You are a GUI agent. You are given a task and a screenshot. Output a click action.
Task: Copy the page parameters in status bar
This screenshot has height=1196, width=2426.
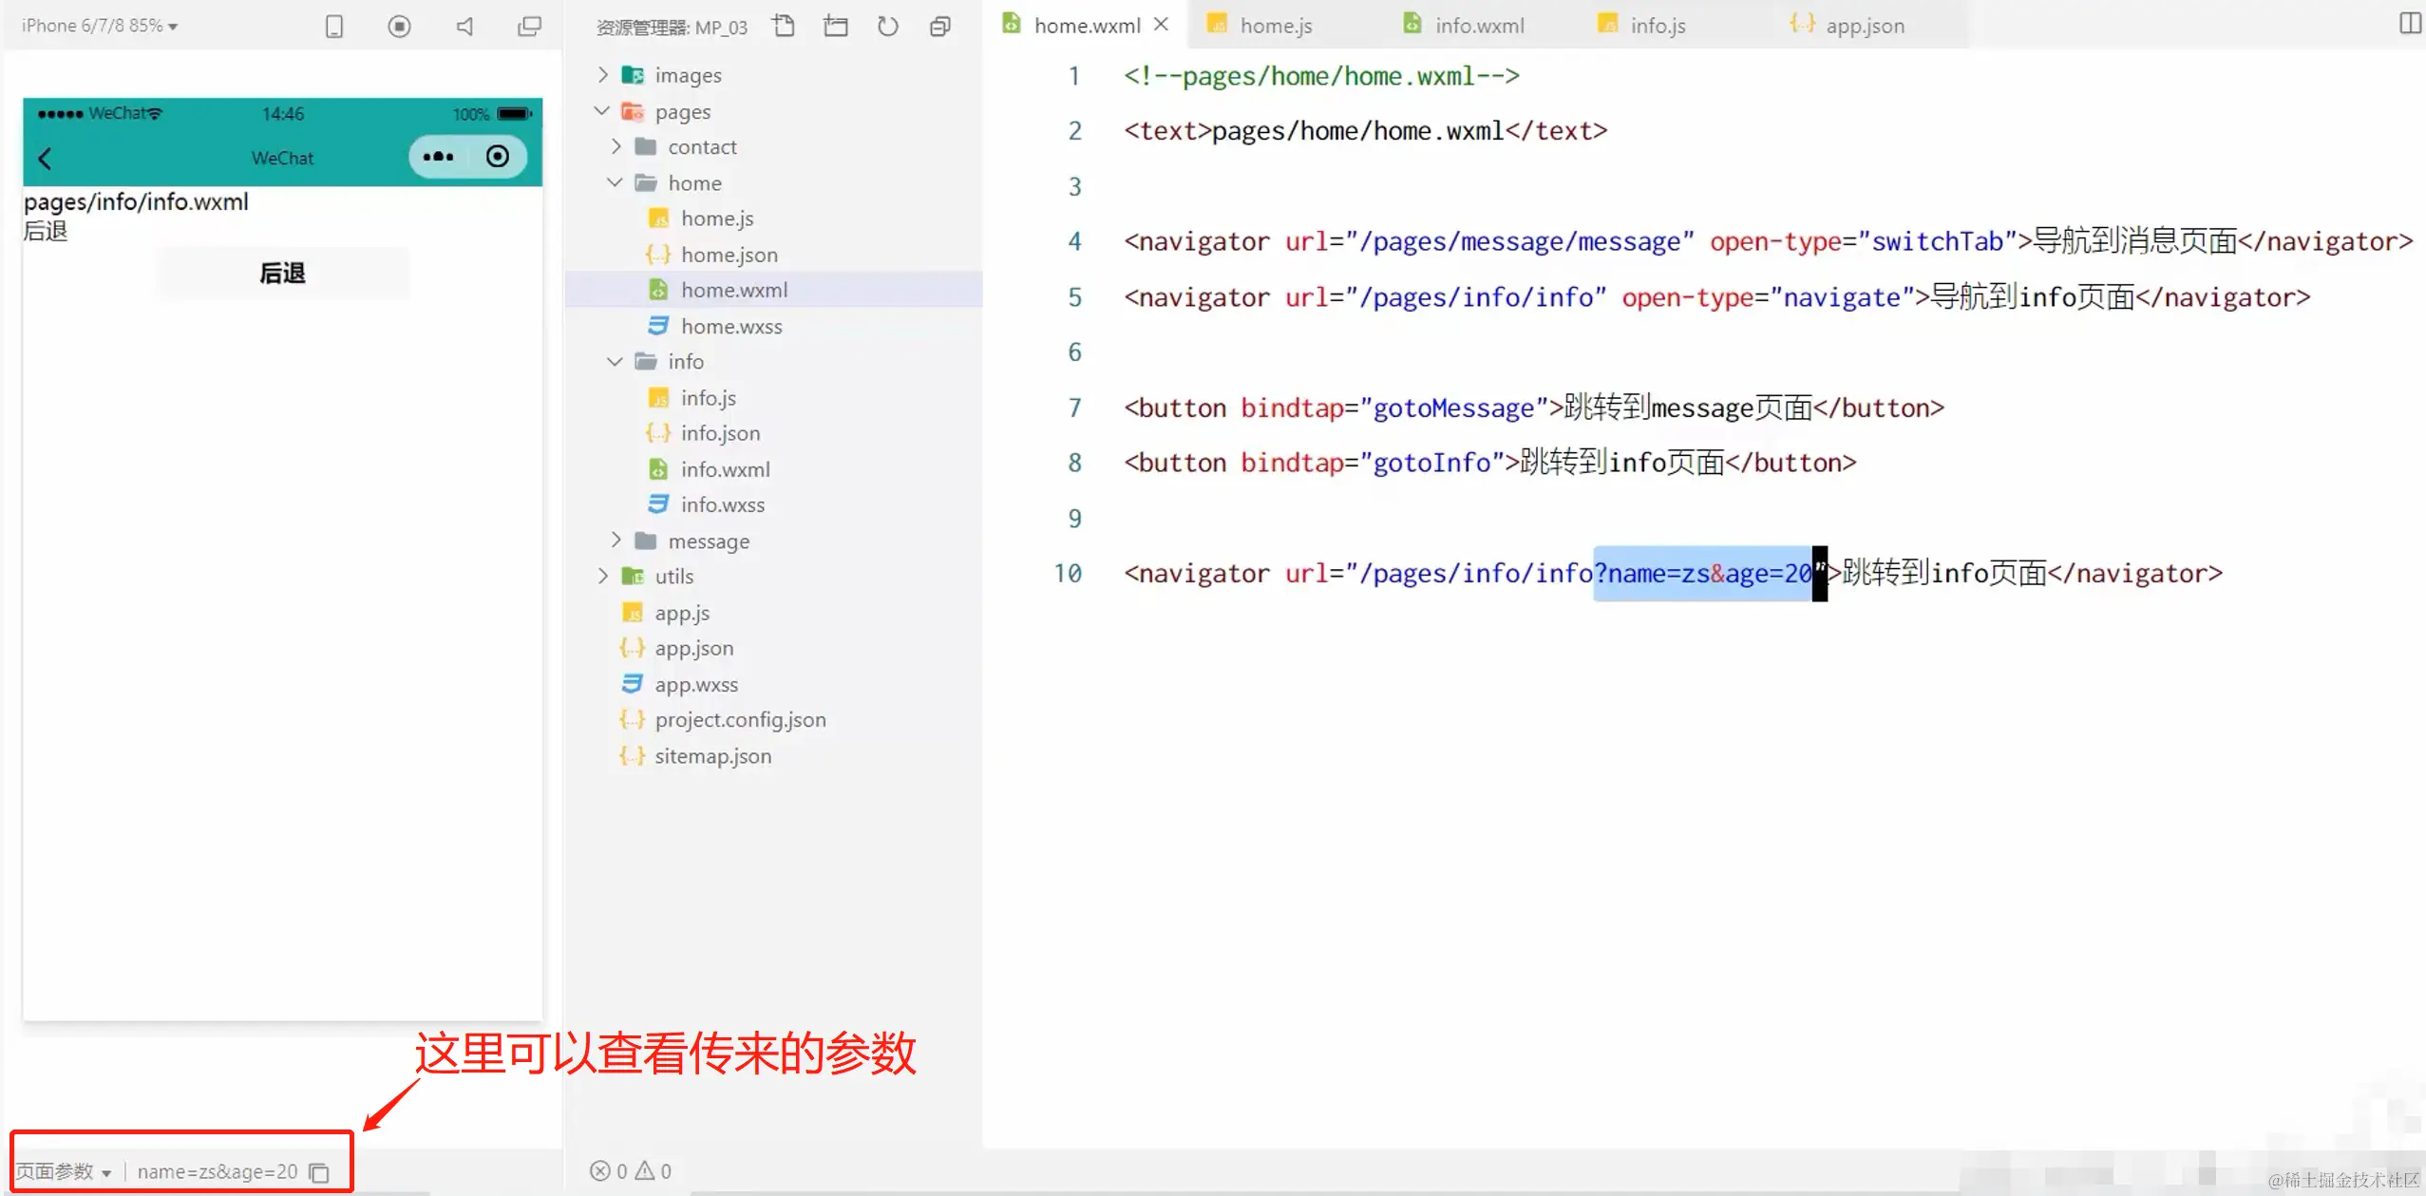click(320, 1172)
